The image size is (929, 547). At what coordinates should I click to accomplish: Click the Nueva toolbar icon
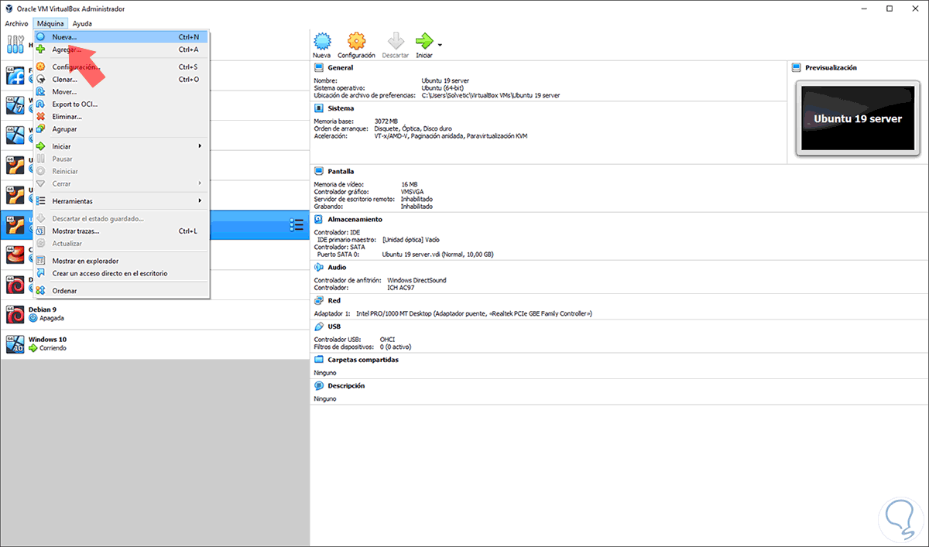[322, 41]
